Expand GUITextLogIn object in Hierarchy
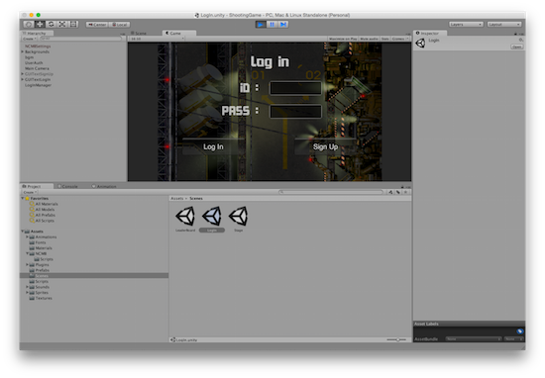The height and width of the screenshot is (378, 545). point(22,79)
